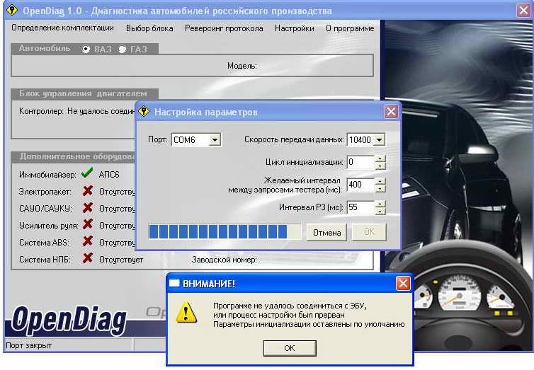Open the Реверсинг протокола menu
Image resolution: width=534 pixels, height=370 pixels.
(224, 28)
